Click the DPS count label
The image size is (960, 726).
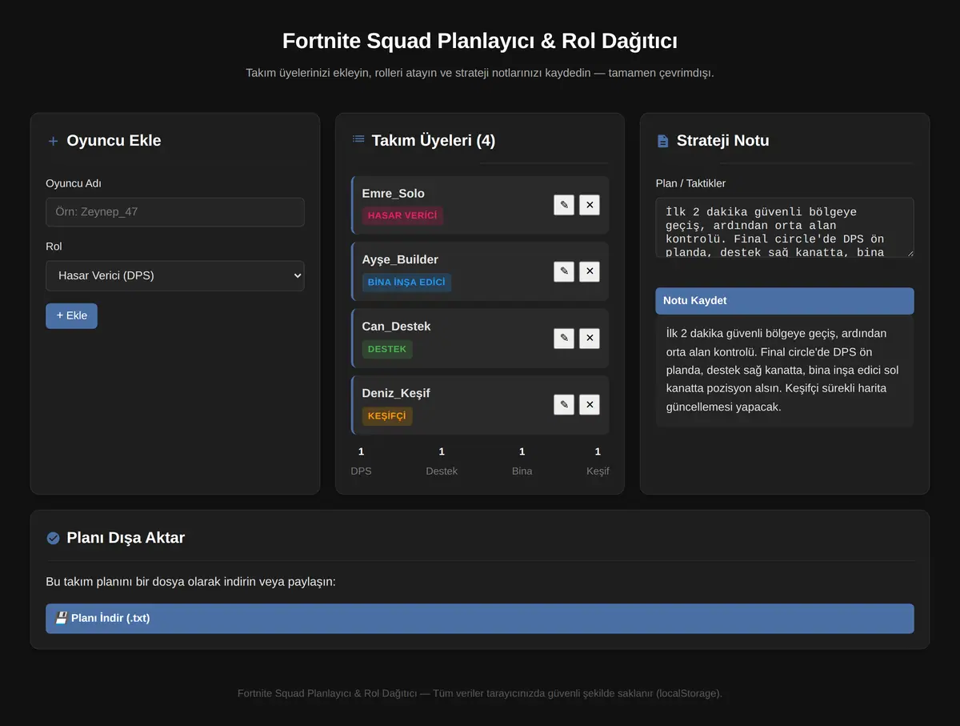361,471
